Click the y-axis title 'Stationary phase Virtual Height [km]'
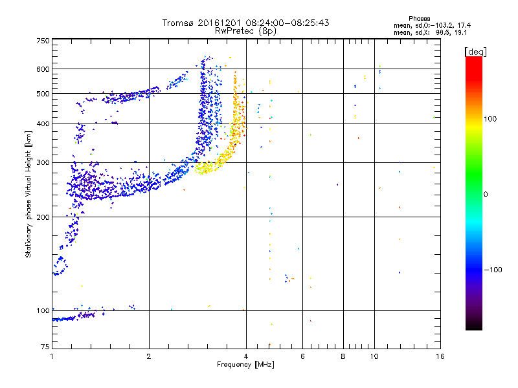 28,194
